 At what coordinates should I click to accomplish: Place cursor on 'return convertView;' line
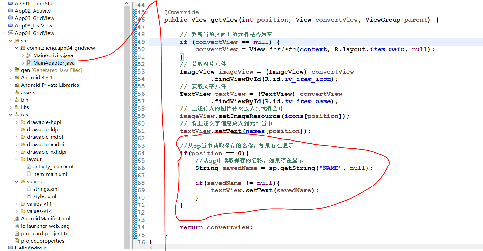tap(216, 227)
